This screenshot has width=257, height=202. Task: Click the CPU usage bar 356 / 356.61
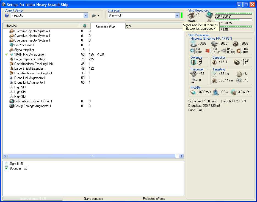click(x=233, y=13)
